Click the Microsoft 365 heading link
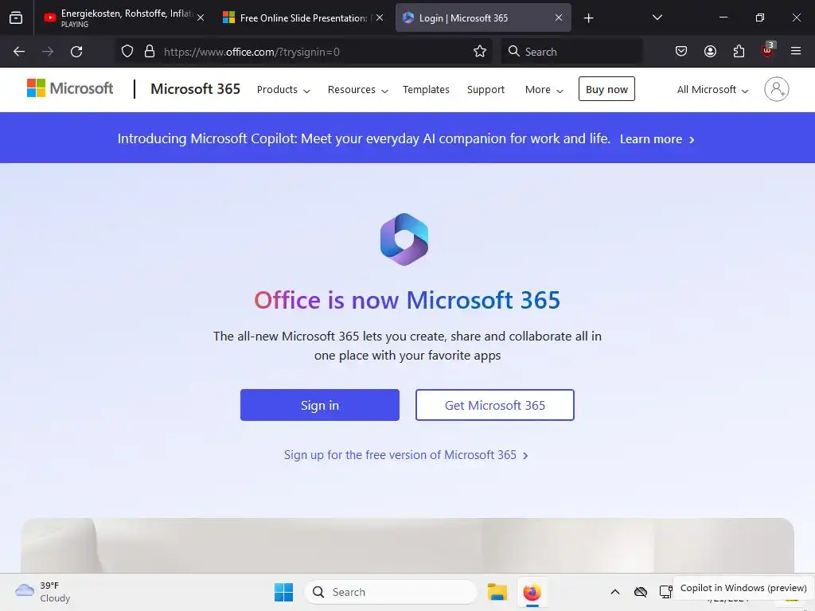This screenshot has height=611, width=815. tap(196, 89)
